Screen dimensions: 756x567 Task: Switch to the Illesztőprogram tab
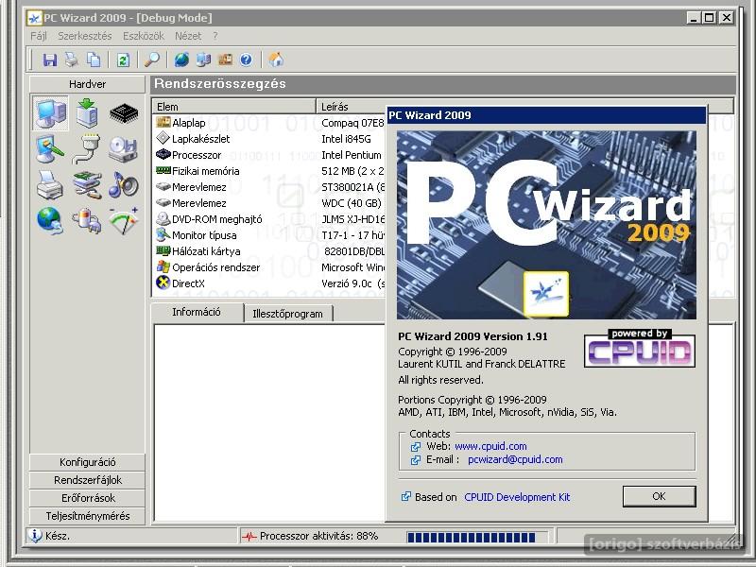point(288,314)
